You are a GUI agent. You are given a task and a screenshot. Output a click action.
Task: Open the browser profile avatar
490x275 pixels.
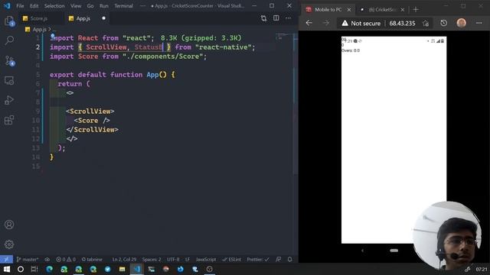(x=461, y=23)
